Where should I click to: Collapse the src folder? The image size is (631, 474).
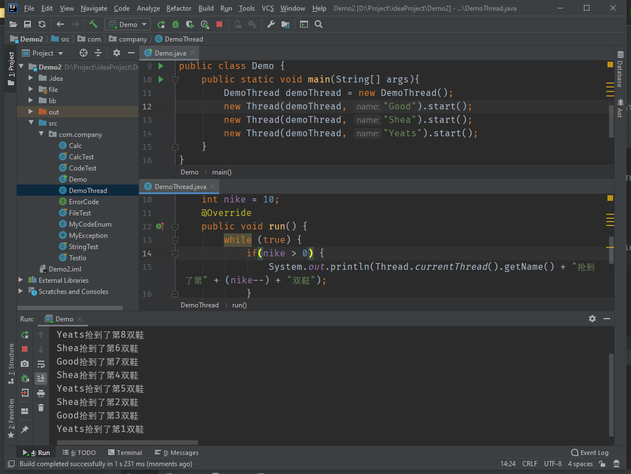click(31, 122)
